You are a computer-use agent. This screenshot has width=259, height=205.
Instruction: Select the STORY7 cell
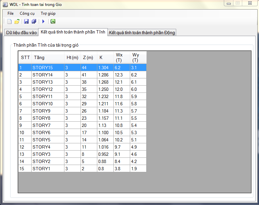coord(48,125)
